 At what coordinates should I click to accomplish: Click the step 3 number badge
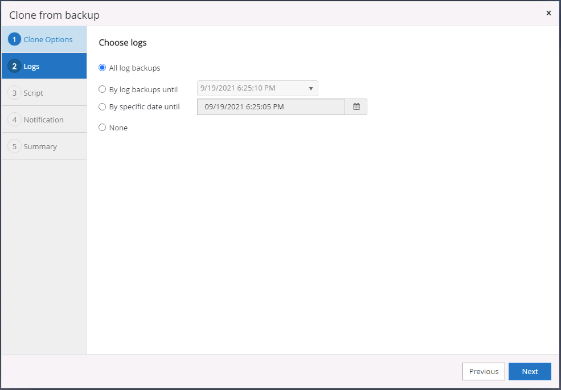(x=15, y=93)
